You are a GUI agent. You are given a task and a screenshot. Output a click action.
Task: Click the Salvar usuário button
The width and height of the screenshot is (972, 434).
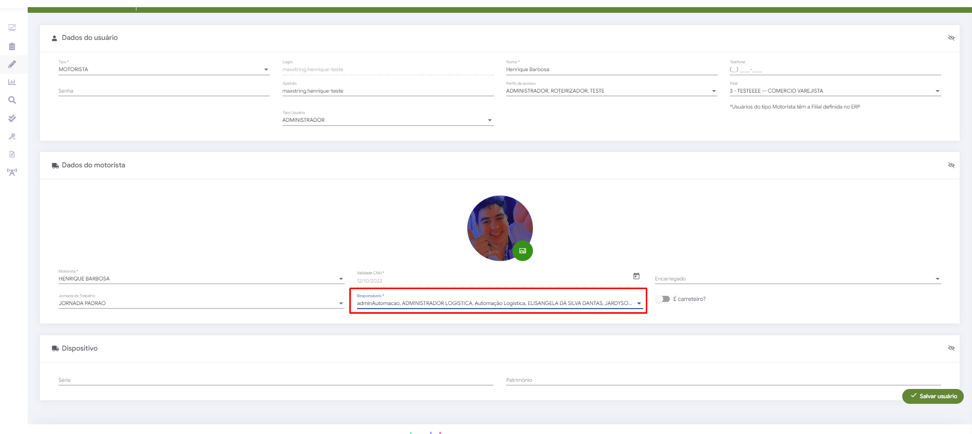pyautogui.click(x=933, y=396)
